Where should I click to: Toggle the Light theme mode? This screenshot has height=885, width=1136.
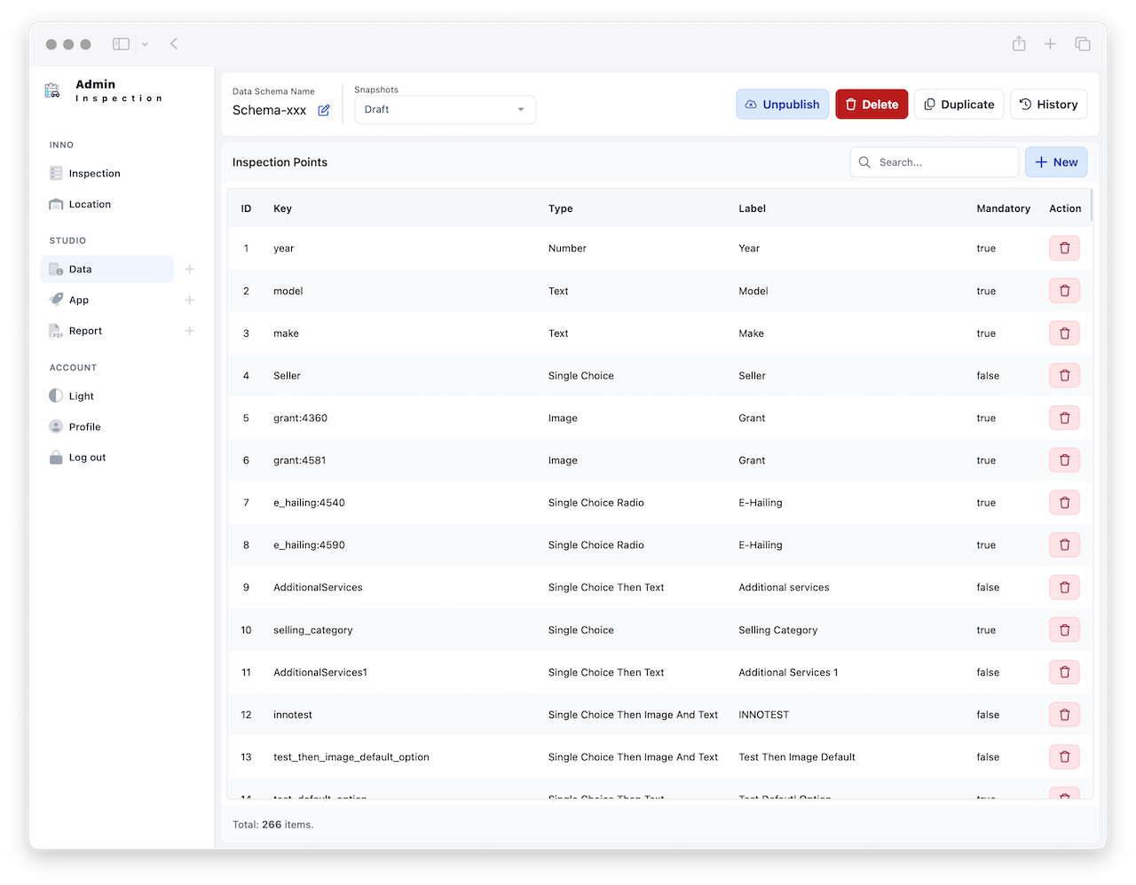81,396
